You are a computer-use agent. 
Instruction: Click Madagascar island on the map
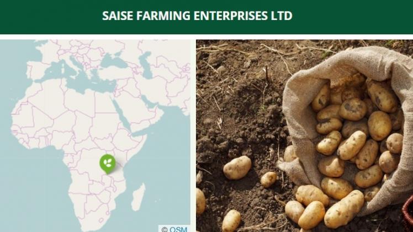point(138,197)
